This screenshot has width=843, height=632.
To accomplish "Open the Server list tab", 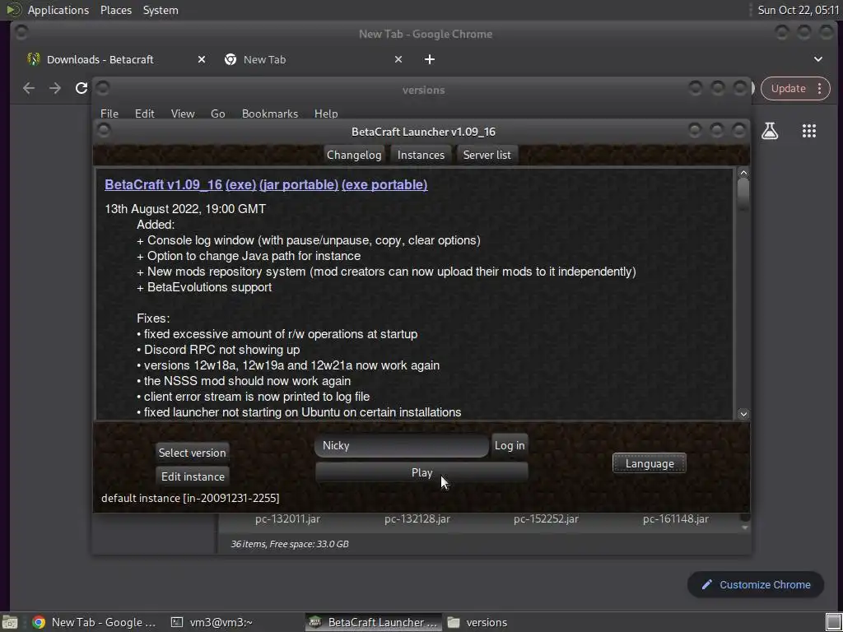I will [487, 155].
